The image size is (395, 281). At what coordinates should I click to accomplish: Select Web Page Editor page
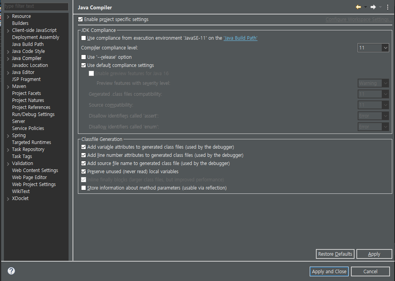point(29,177)
